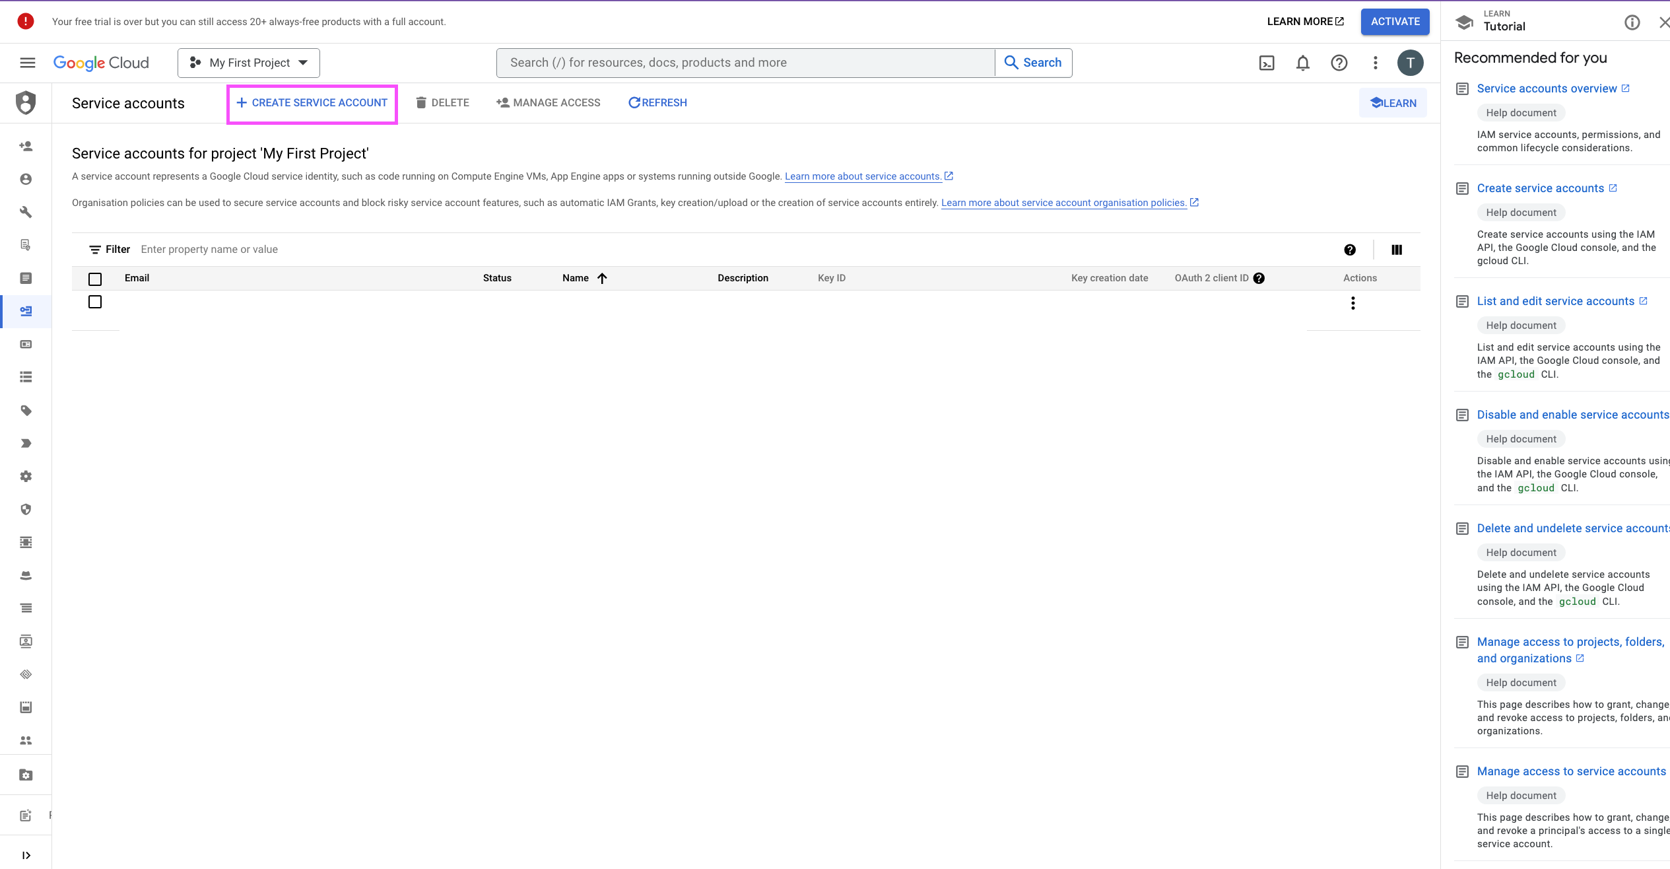The height and width of the screenshot is (869, 1670).
Task: Click the OAuth 2 client ID help icon
Action: coord(1259,278)
